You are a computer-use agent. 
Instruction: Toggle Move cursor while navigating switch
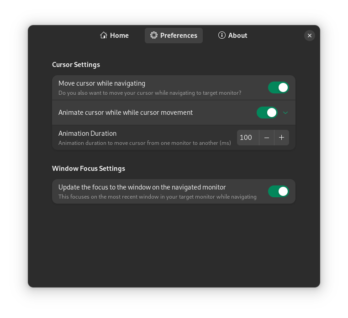click(278, 87)
